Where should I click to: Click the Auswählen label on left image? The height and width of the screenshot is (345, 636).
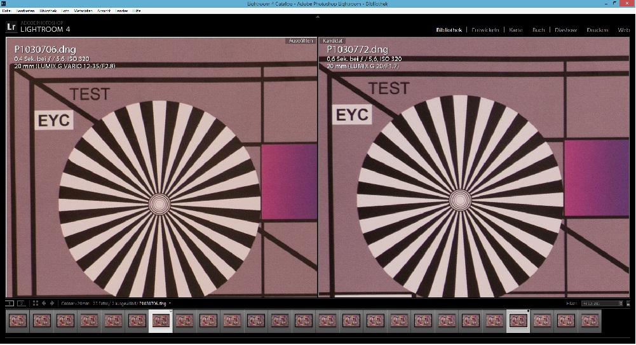tap(301, 41)
